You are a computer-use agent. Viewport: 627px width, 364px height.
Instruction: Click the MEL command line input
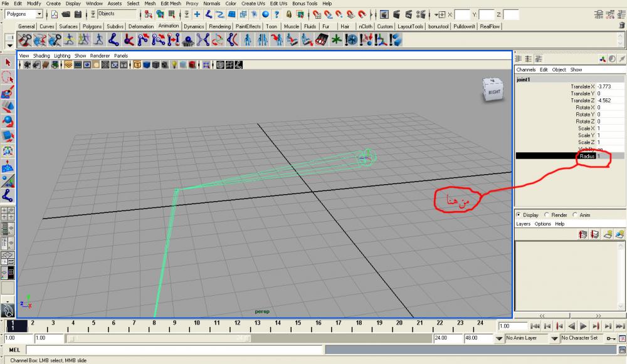point(174,350)
